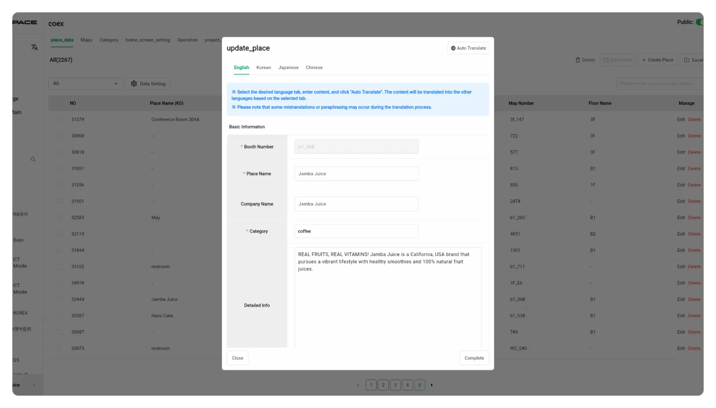The height and width of the screenshot is (408, 716).
Task: Click the Hans Cake place name
Action: point(162,316)
